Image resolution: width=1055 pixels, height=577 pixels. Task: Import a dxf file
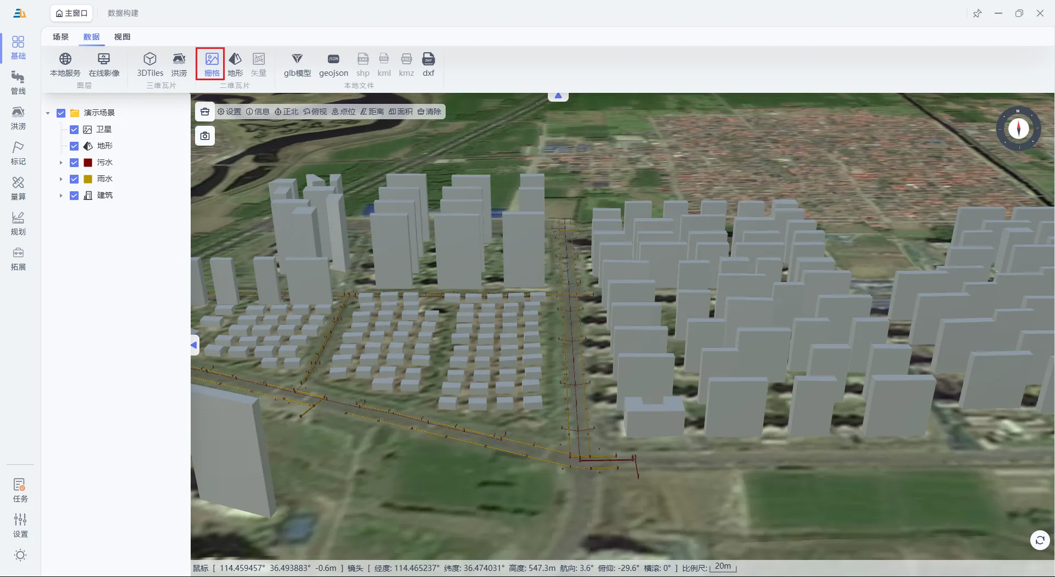429,64
